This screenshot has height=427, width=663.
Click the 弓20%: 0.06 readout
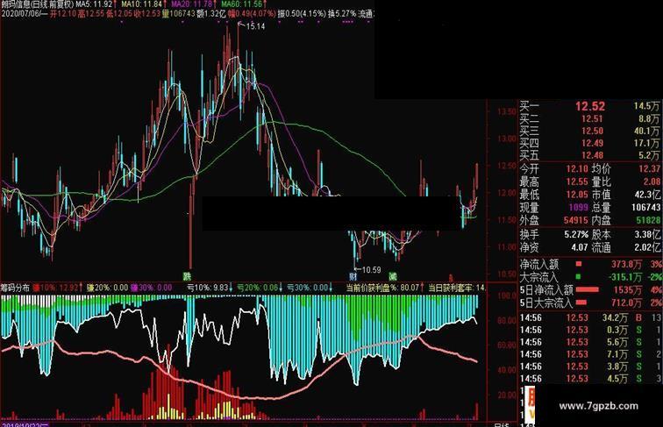pyautogui.click(x=258, y=288)
